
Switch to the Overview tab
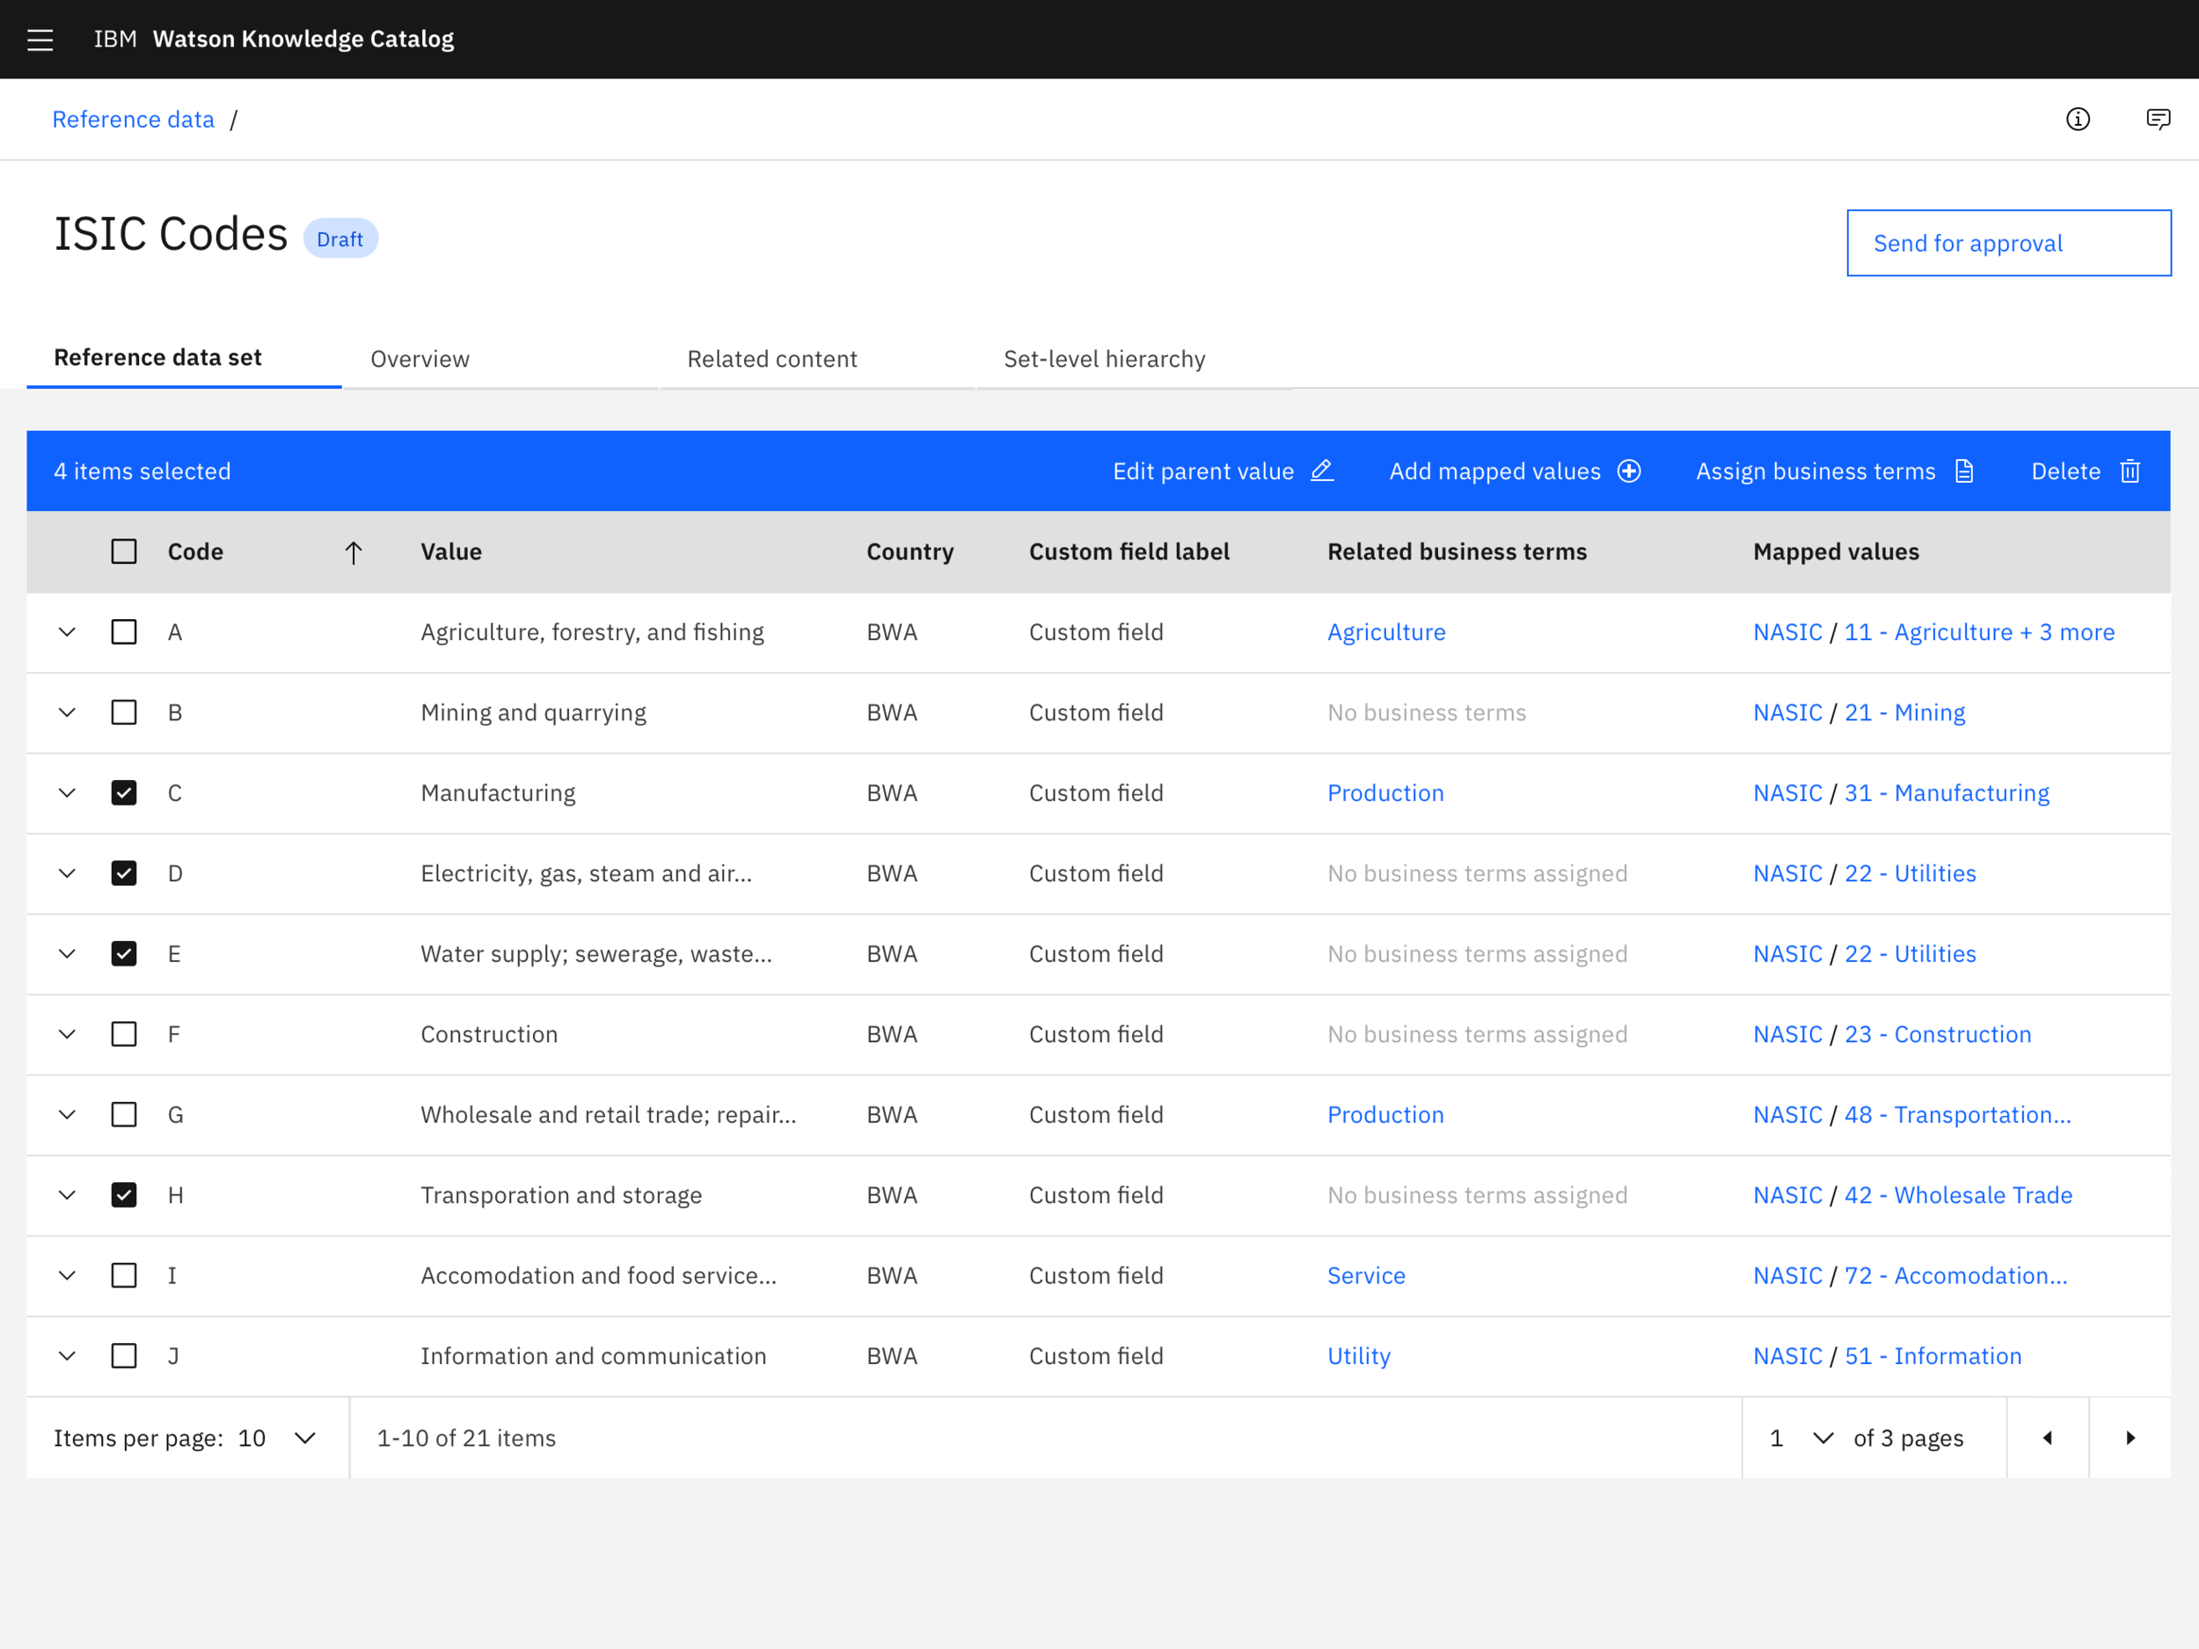click(420, 359)
